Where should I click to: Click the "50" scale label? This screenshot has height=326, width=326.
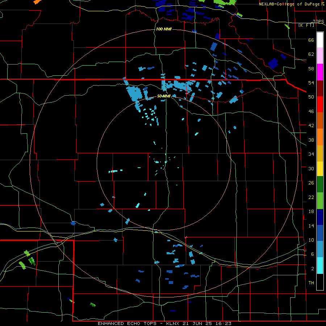[x=311, y=97]
